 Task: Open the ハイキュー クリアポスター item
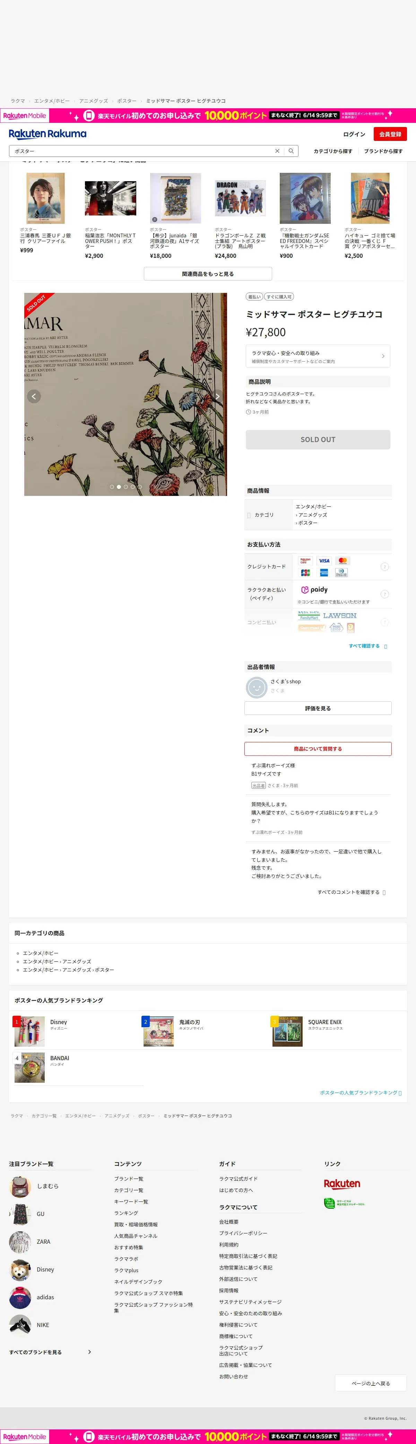(370, 198)
